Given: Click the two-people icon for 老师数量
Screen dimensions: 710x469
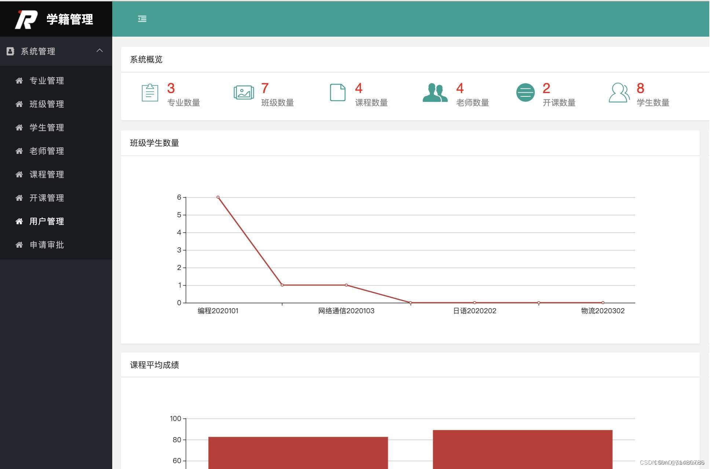Looking at the screenshot, I should (x=435, y=93).
